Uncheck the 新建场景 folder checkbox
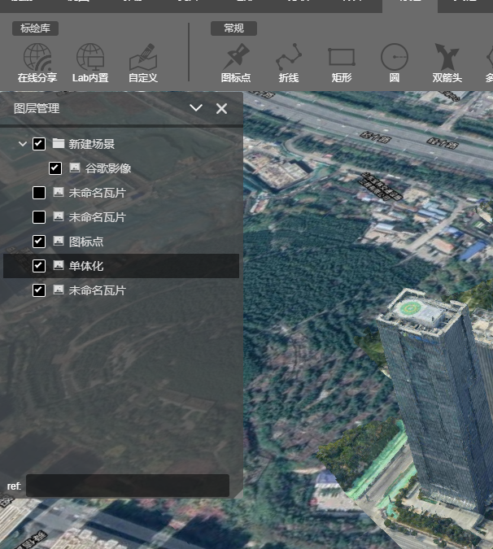Viewport: 493px width, 549px height. 39,144
